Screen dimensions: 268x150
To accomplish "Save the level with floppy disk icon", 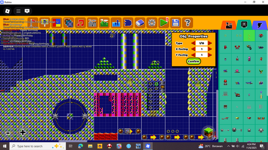I will pyautogui.click(x=175, y=23).
